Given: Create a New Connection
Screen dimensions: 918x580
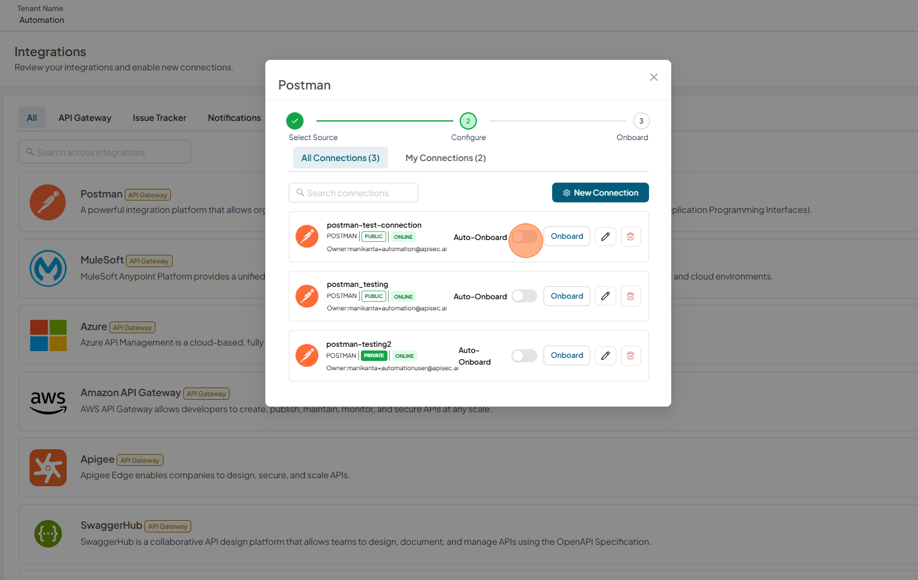Looking at the screenshot, I should [600, 193].
